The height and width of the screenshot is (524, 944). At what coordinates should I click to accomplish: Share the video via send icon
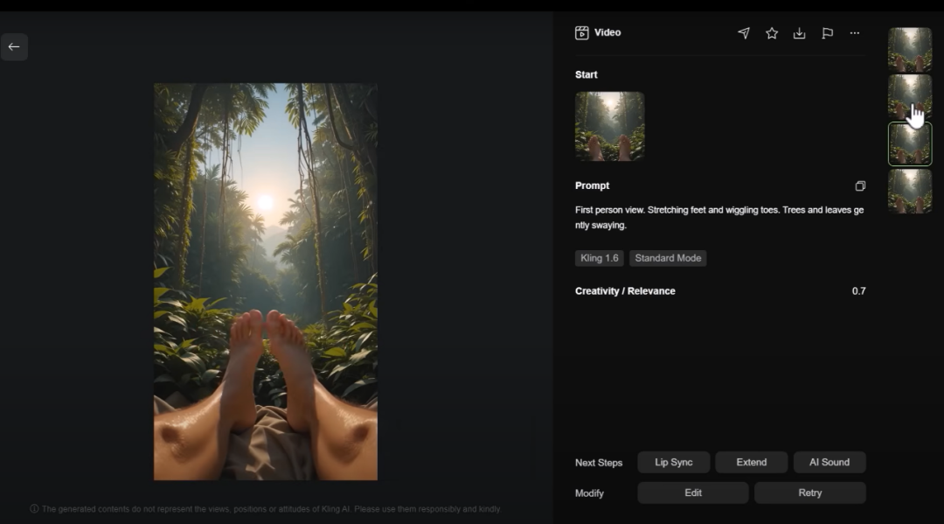pos(744,33)
